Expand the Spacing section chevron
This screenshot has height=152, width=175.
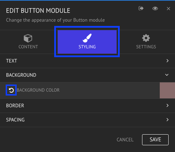pyautogui.click(x=167, y=120)
